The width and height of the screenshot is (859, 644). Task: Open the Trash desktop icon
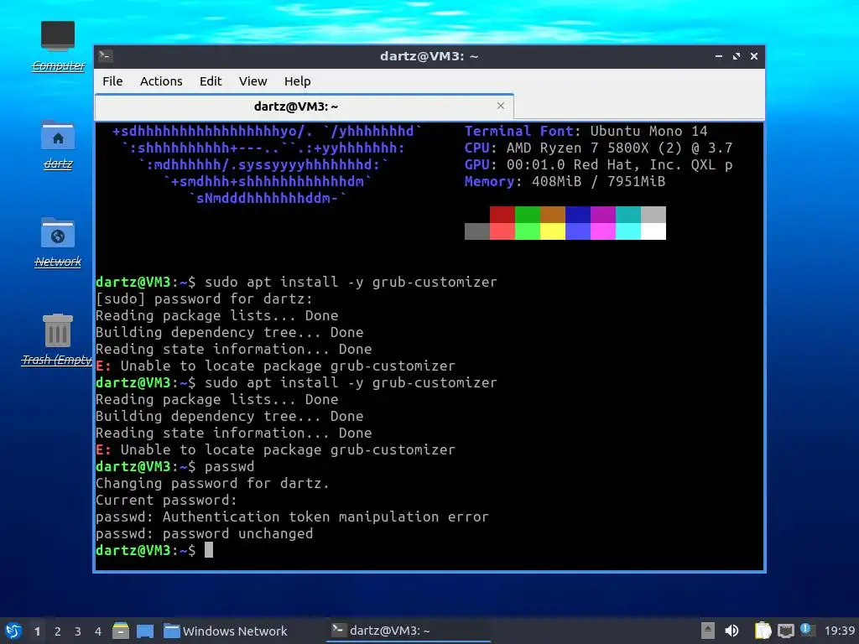(x=57, y=340)
